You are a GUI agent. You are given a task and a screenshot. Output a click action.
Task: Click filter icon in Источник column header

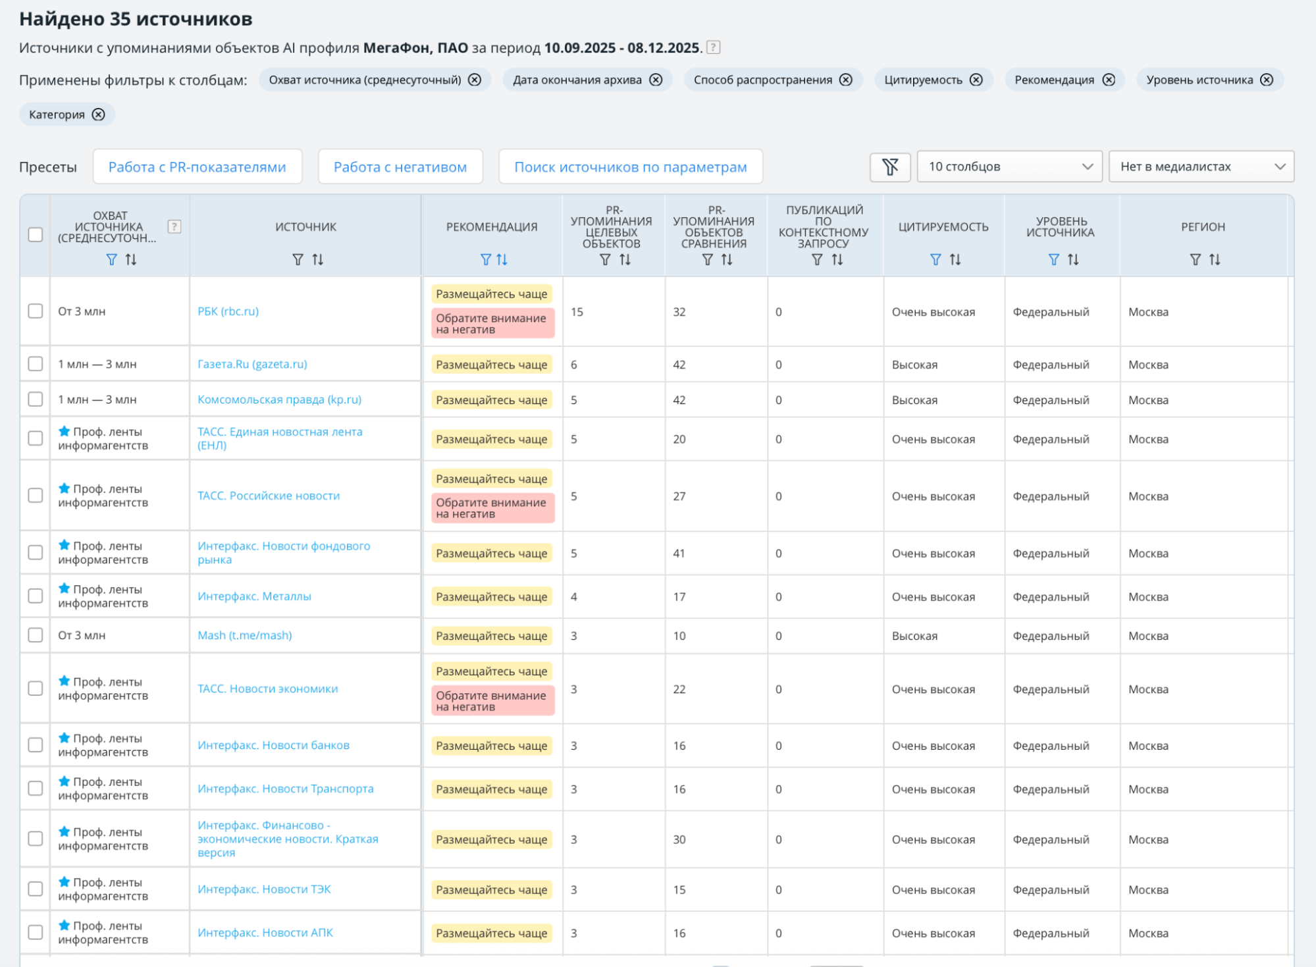point(298,259)
